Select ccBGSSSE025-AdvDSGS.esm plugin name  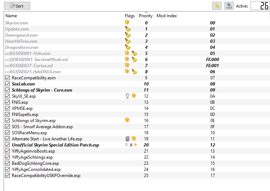click(33, 72)
